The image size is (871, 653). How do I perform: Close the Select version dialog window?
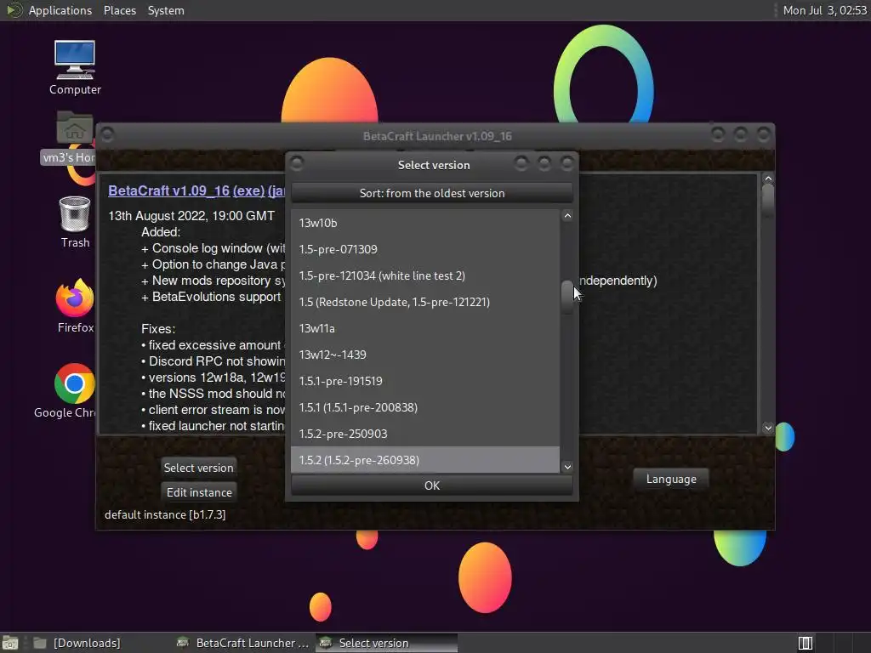(x=566, y=163)
